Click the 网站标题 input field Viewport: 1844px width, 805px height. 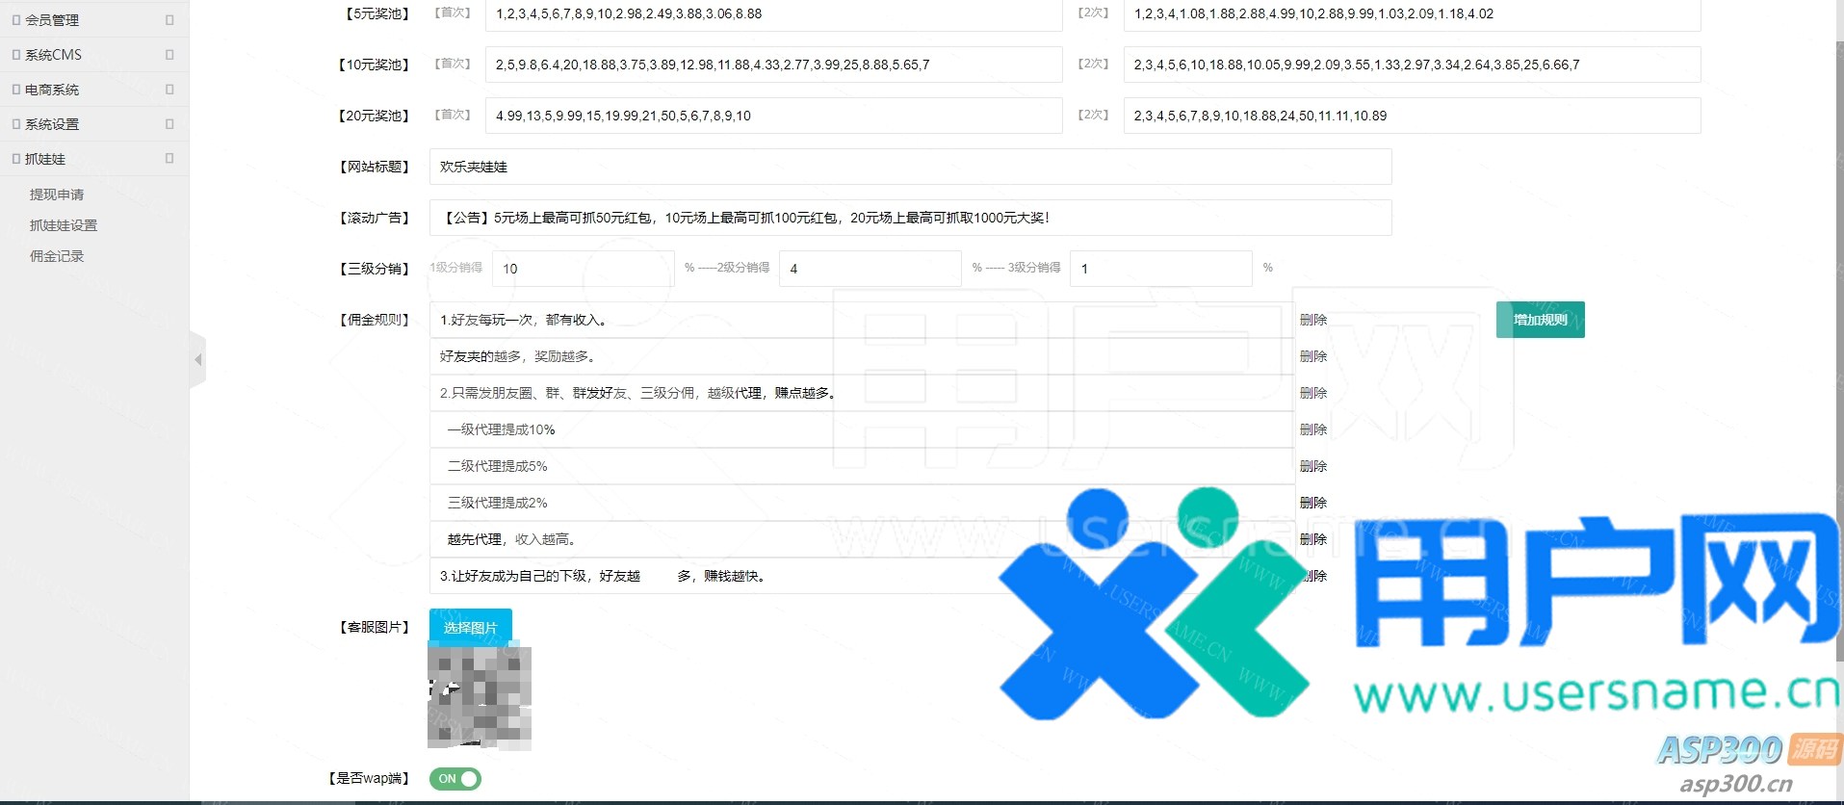[x=910, y=167]
